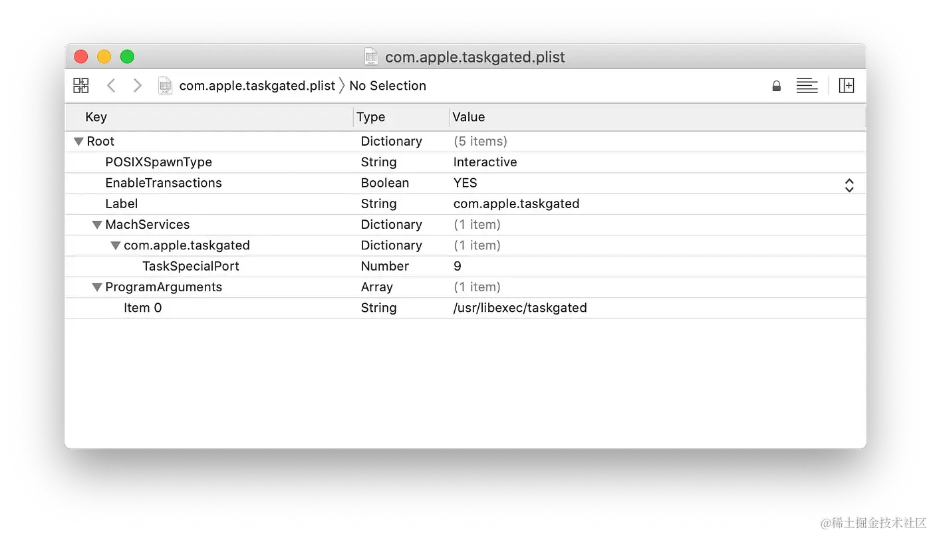Click the Interactive value of POSIXSpawnType
Screen dimensions: 931x534
tap(485, 162)
